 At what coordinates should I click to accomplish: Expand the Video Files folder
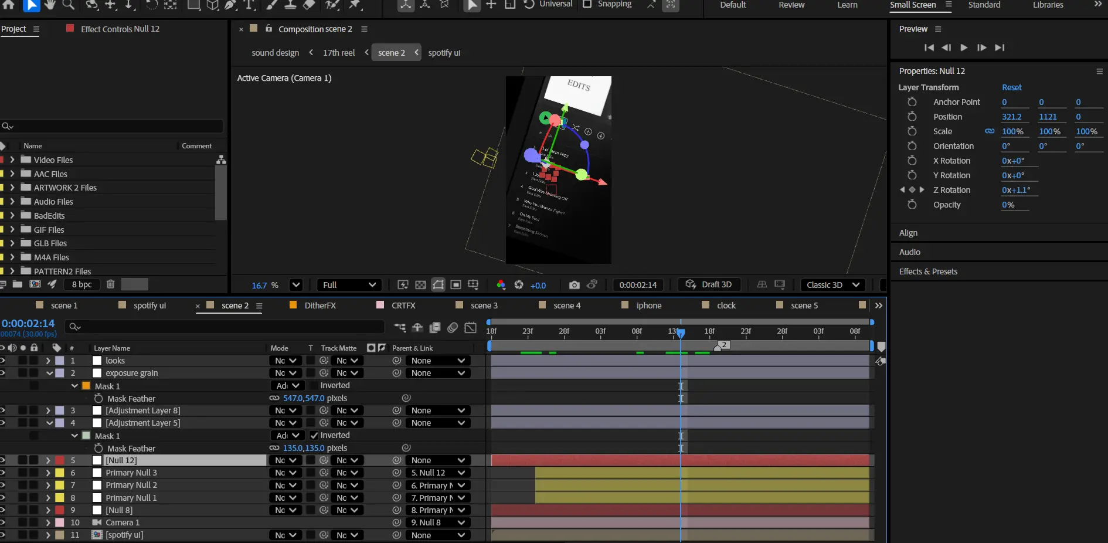click(12, 159)
